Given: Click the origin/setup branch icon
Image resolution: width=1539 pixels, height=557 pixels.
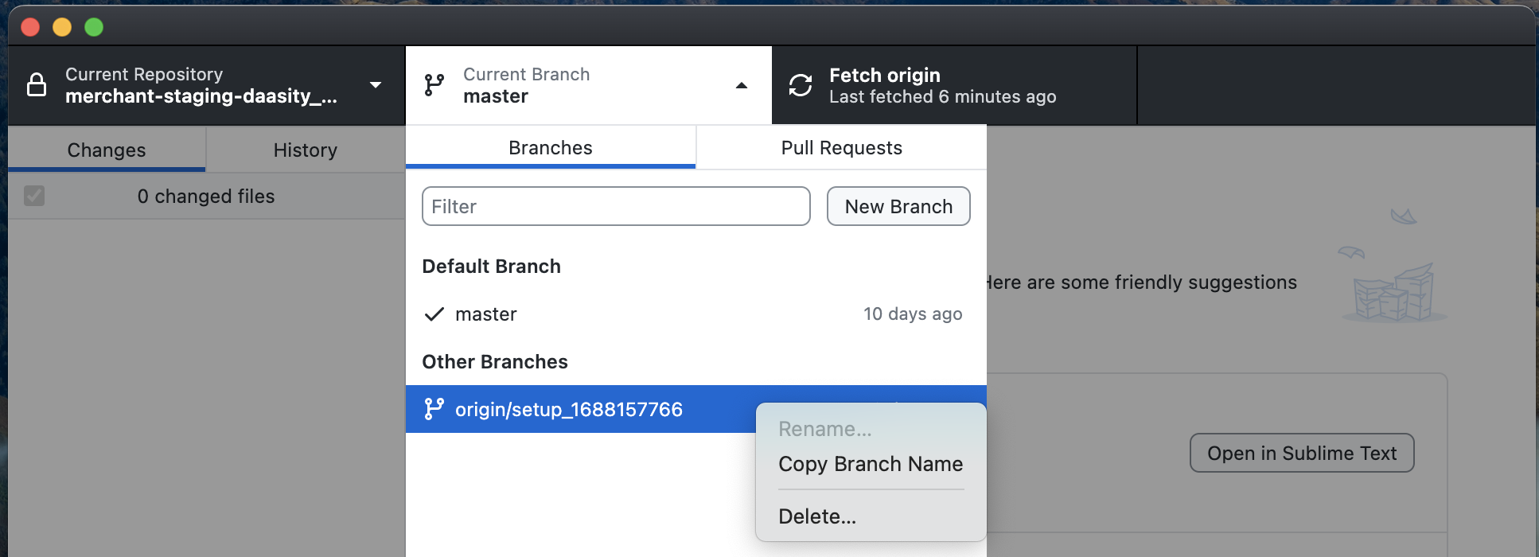Looking at the screenshot, I should coord(434,409).
